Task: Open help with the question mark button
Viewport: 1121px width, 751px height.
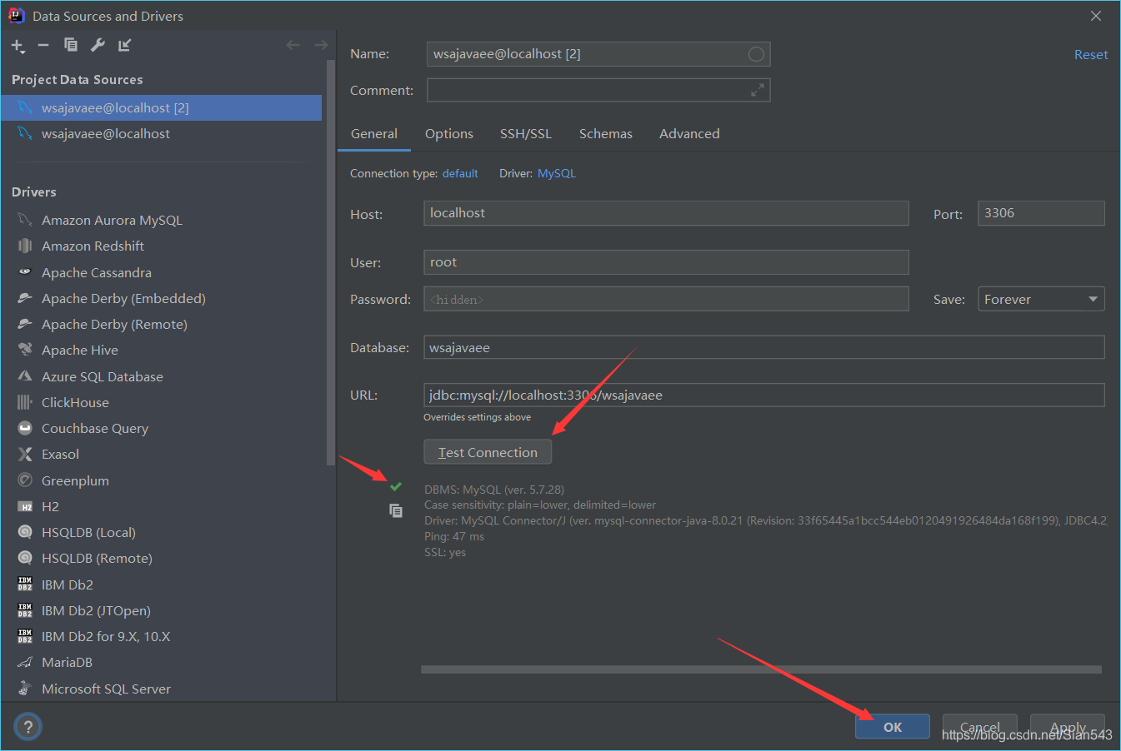Action: (28, 726)
